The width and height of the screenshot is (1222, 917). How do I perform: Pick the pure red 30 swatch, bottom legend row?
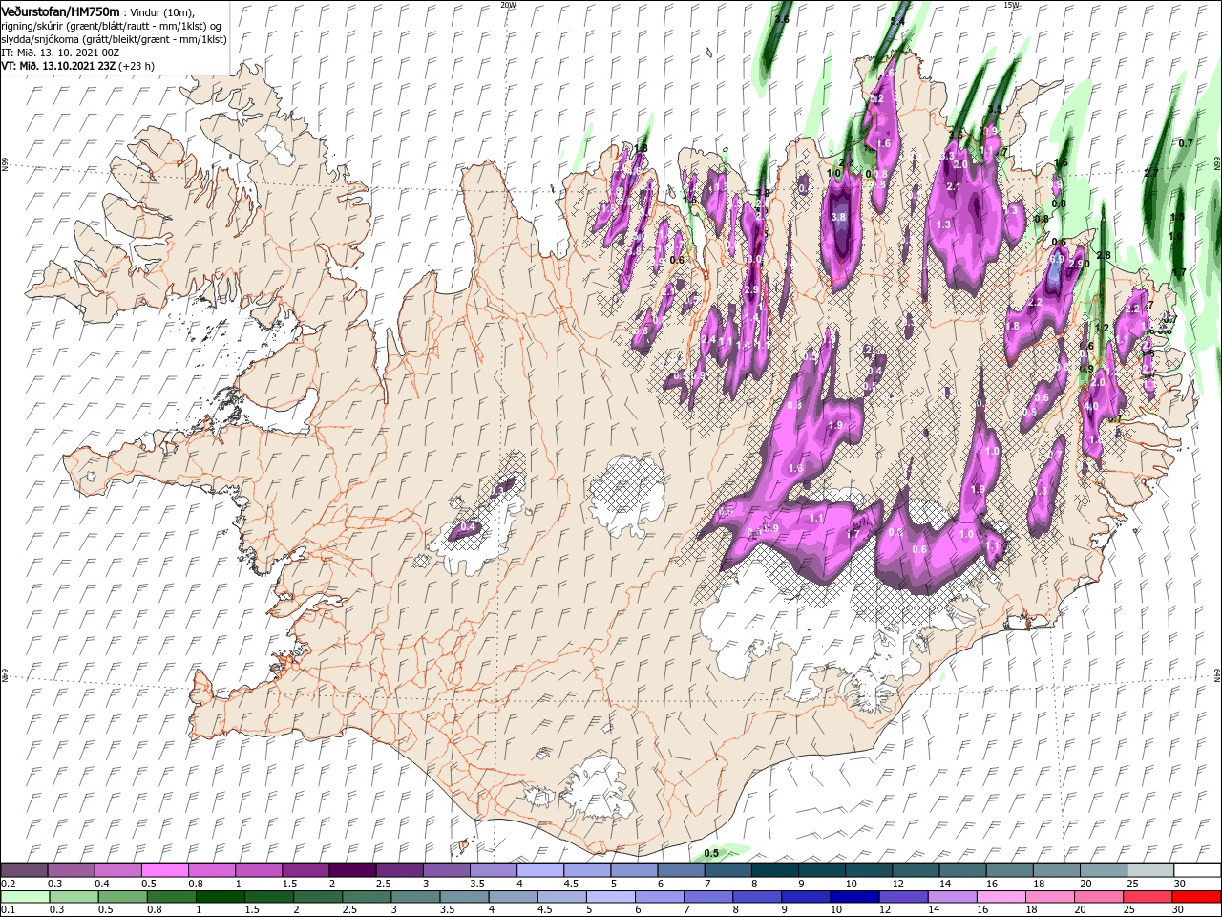(1196, 897)
